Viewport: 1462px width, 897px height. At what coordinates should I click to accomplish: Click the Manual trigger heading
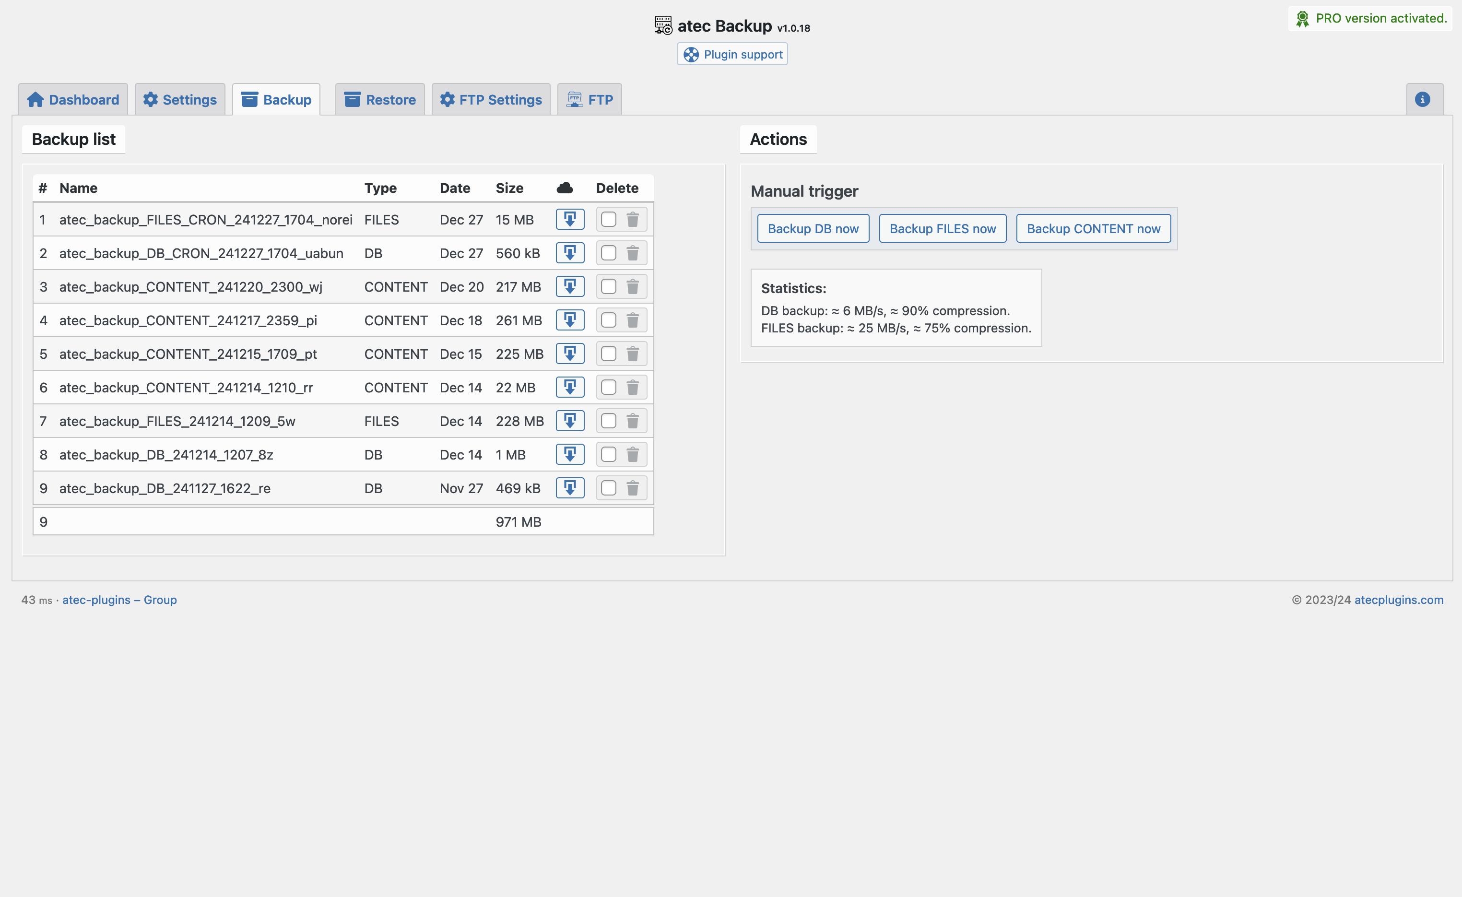coord(804,191)
